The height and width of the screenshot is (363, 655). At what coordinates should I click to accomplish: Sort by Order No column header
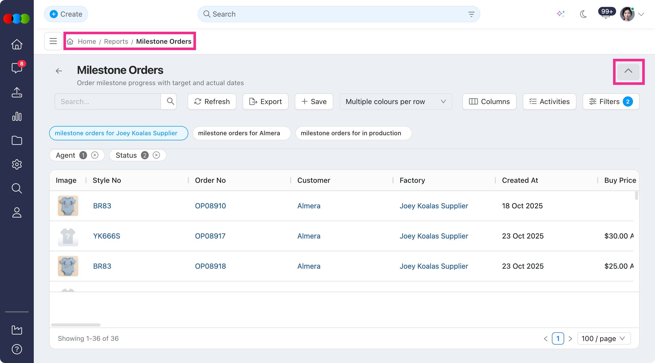(210, 180)
